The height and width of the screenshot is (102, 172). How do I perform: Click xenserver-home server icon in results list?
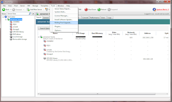coord(41,37)
